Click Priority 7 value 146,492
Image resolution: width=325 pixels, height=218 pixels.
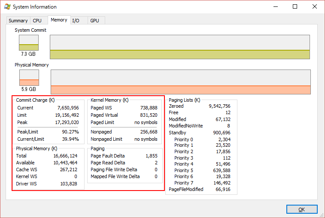pos(222,183)
